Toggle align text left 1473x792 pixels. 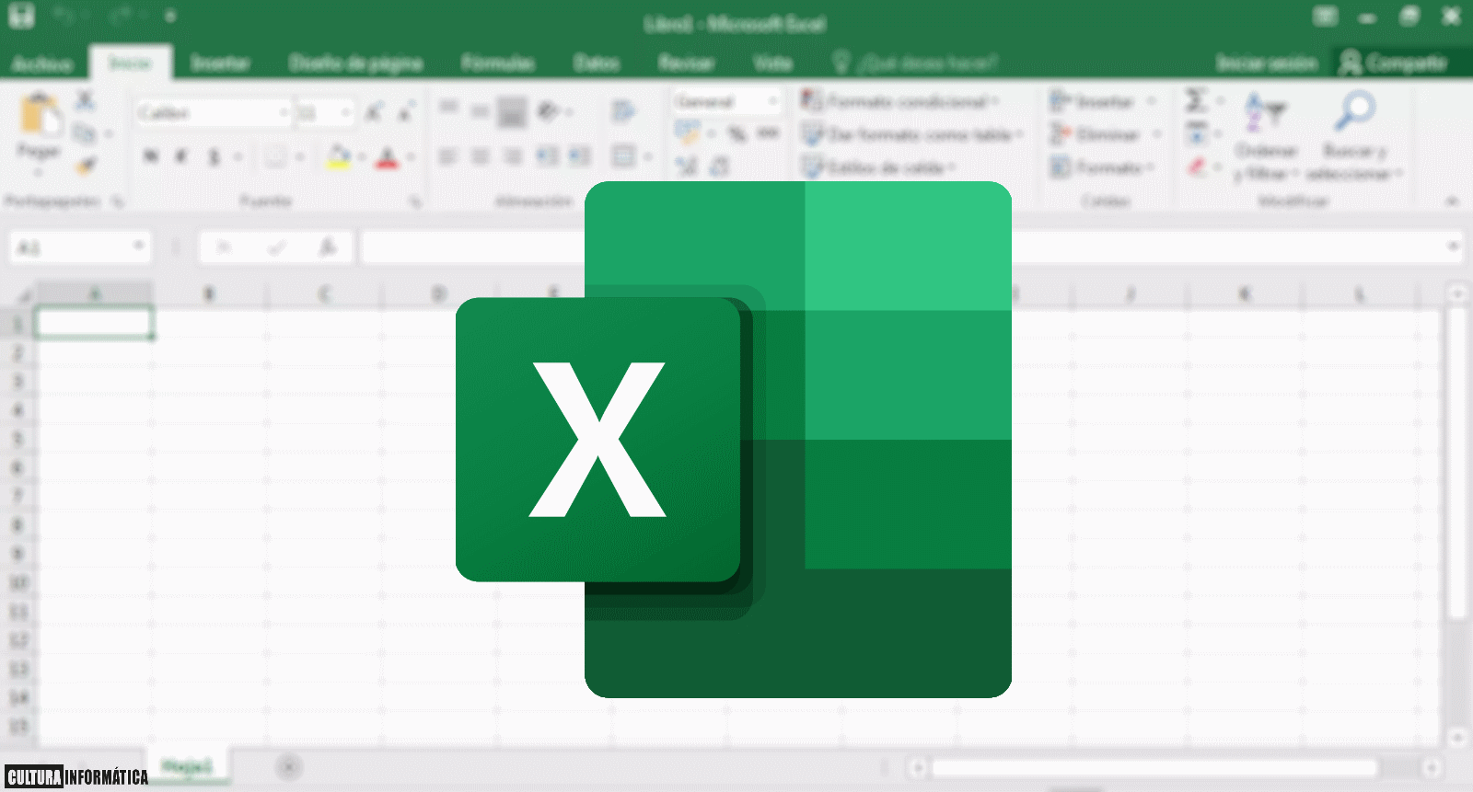(448, 156)
